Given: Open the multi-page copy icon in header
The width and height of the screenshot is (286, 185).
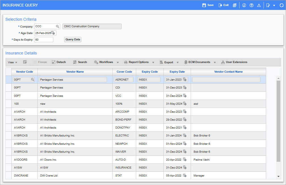Looking at the screenshot, I should pos(235,5).
